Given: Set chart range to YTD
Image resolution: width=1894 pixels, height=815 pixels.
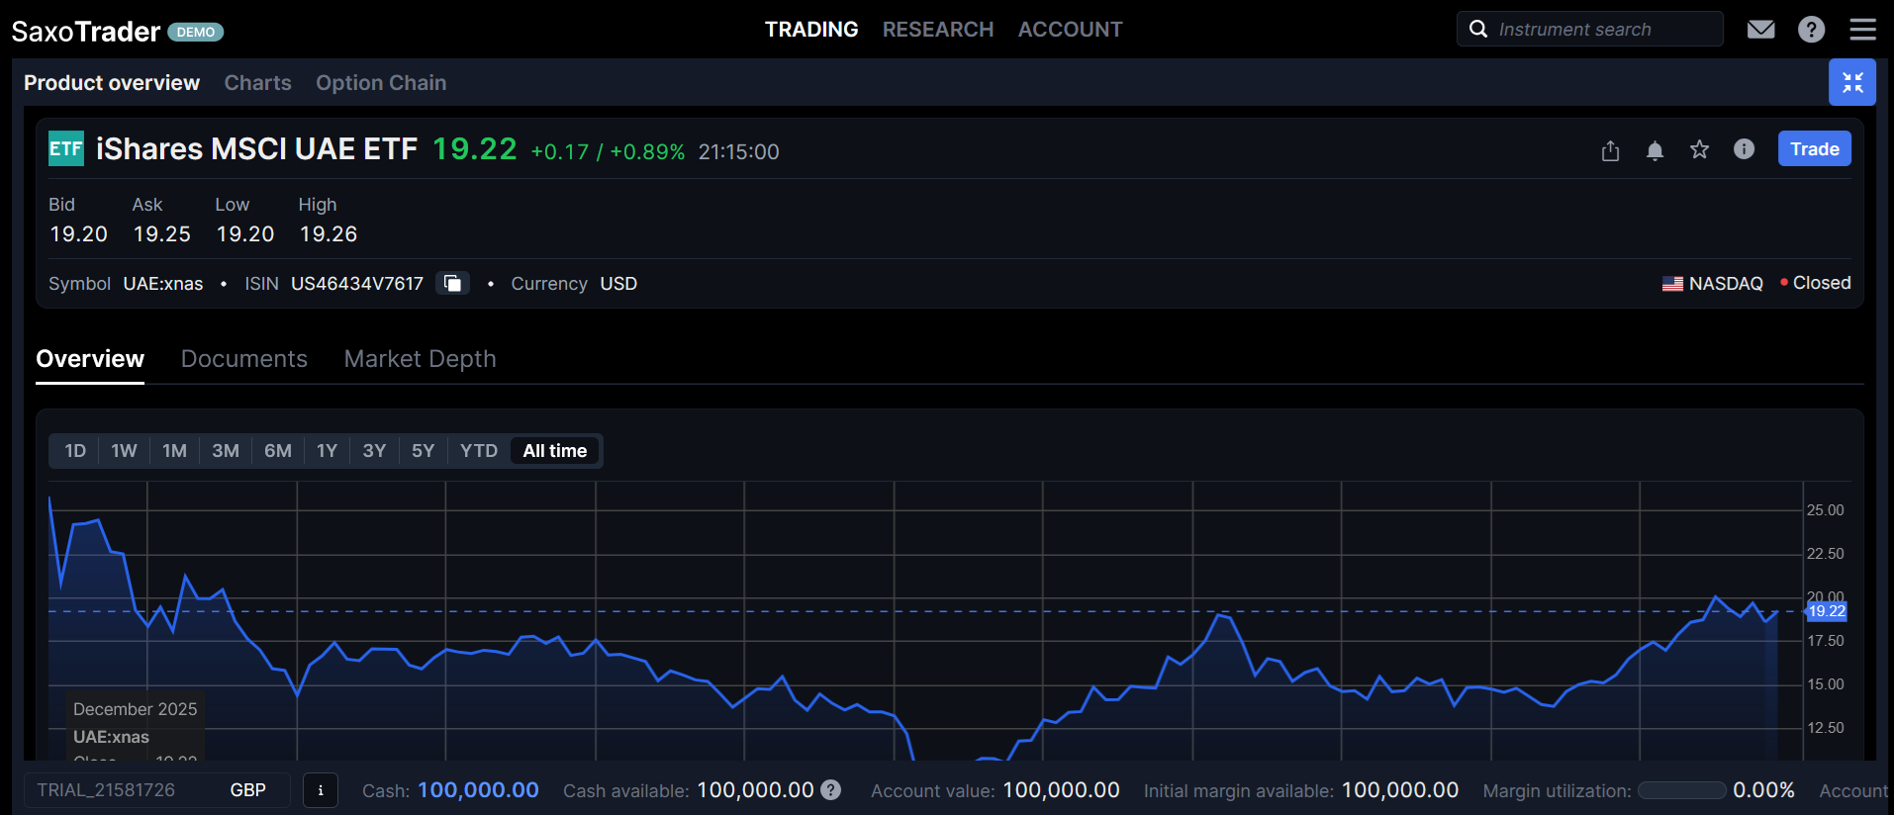Looking at the screenshot, I should tap(479, 451).
